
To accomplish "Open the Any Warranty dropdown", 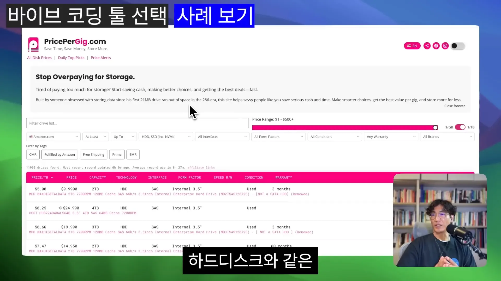I will pos(391,137).
